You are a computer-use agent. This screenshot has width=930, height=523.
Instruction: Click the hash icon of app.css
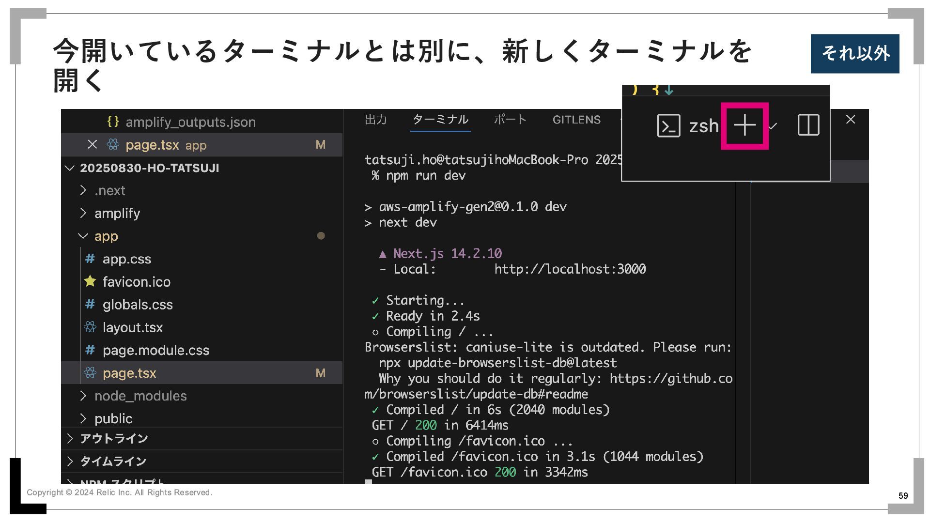(x=90, y=259)
